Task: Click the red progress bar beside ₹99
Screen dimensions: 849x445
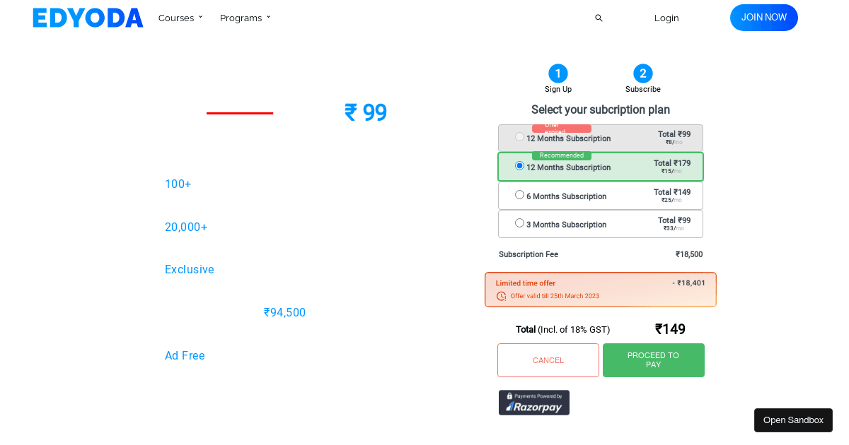Action: pos(239,112)
